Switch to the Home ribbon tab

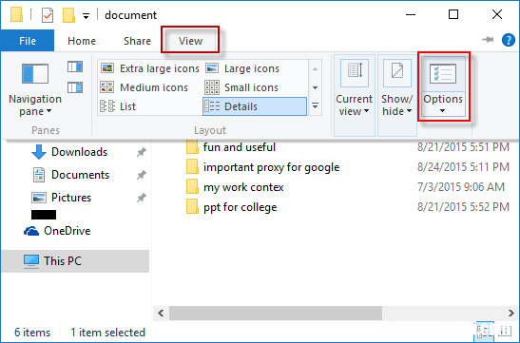coord(82,41)
